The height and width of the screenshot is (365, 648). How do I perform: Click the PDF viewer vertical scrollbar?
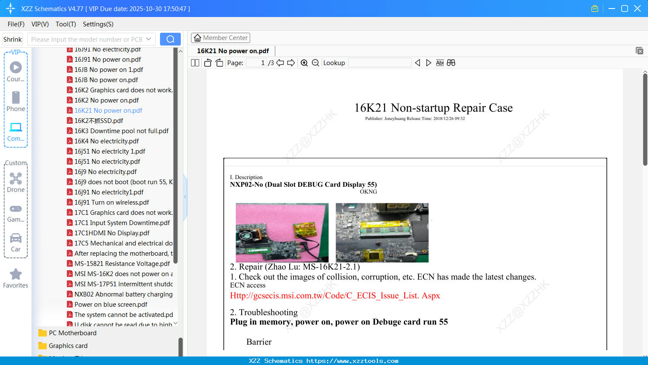coord(645,120)
